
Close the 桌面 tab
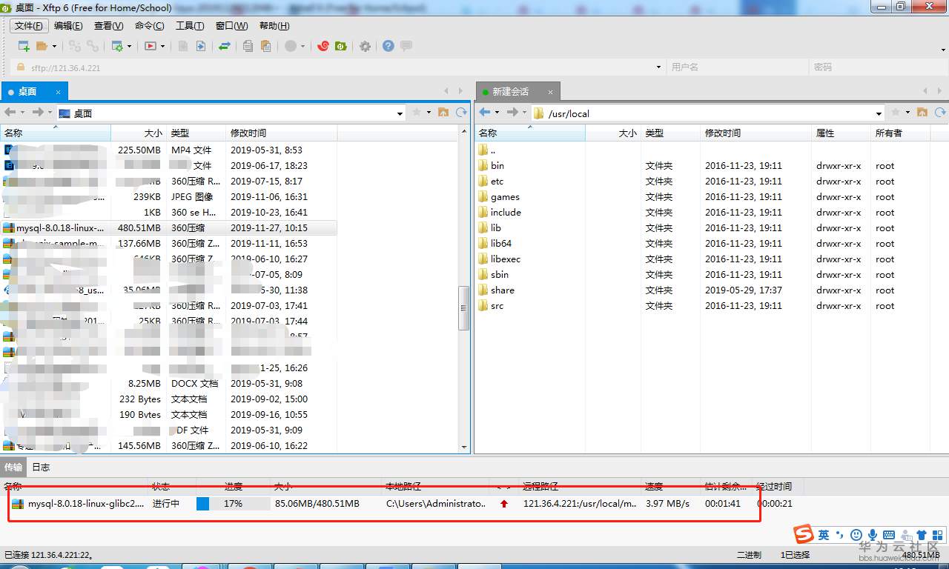pos(58,92)
